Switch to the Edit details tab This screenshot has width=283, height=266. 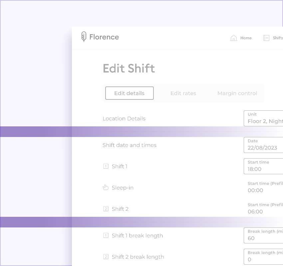pos(130,93)
